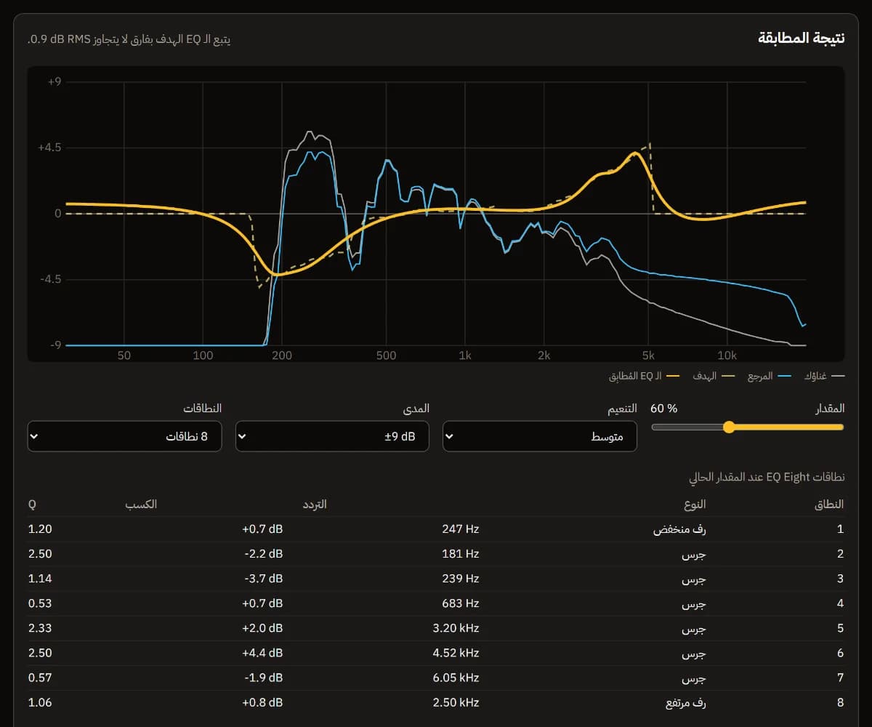Click the نتيجة المطابقة heading
872x727 pixels.
click(802, 38)
